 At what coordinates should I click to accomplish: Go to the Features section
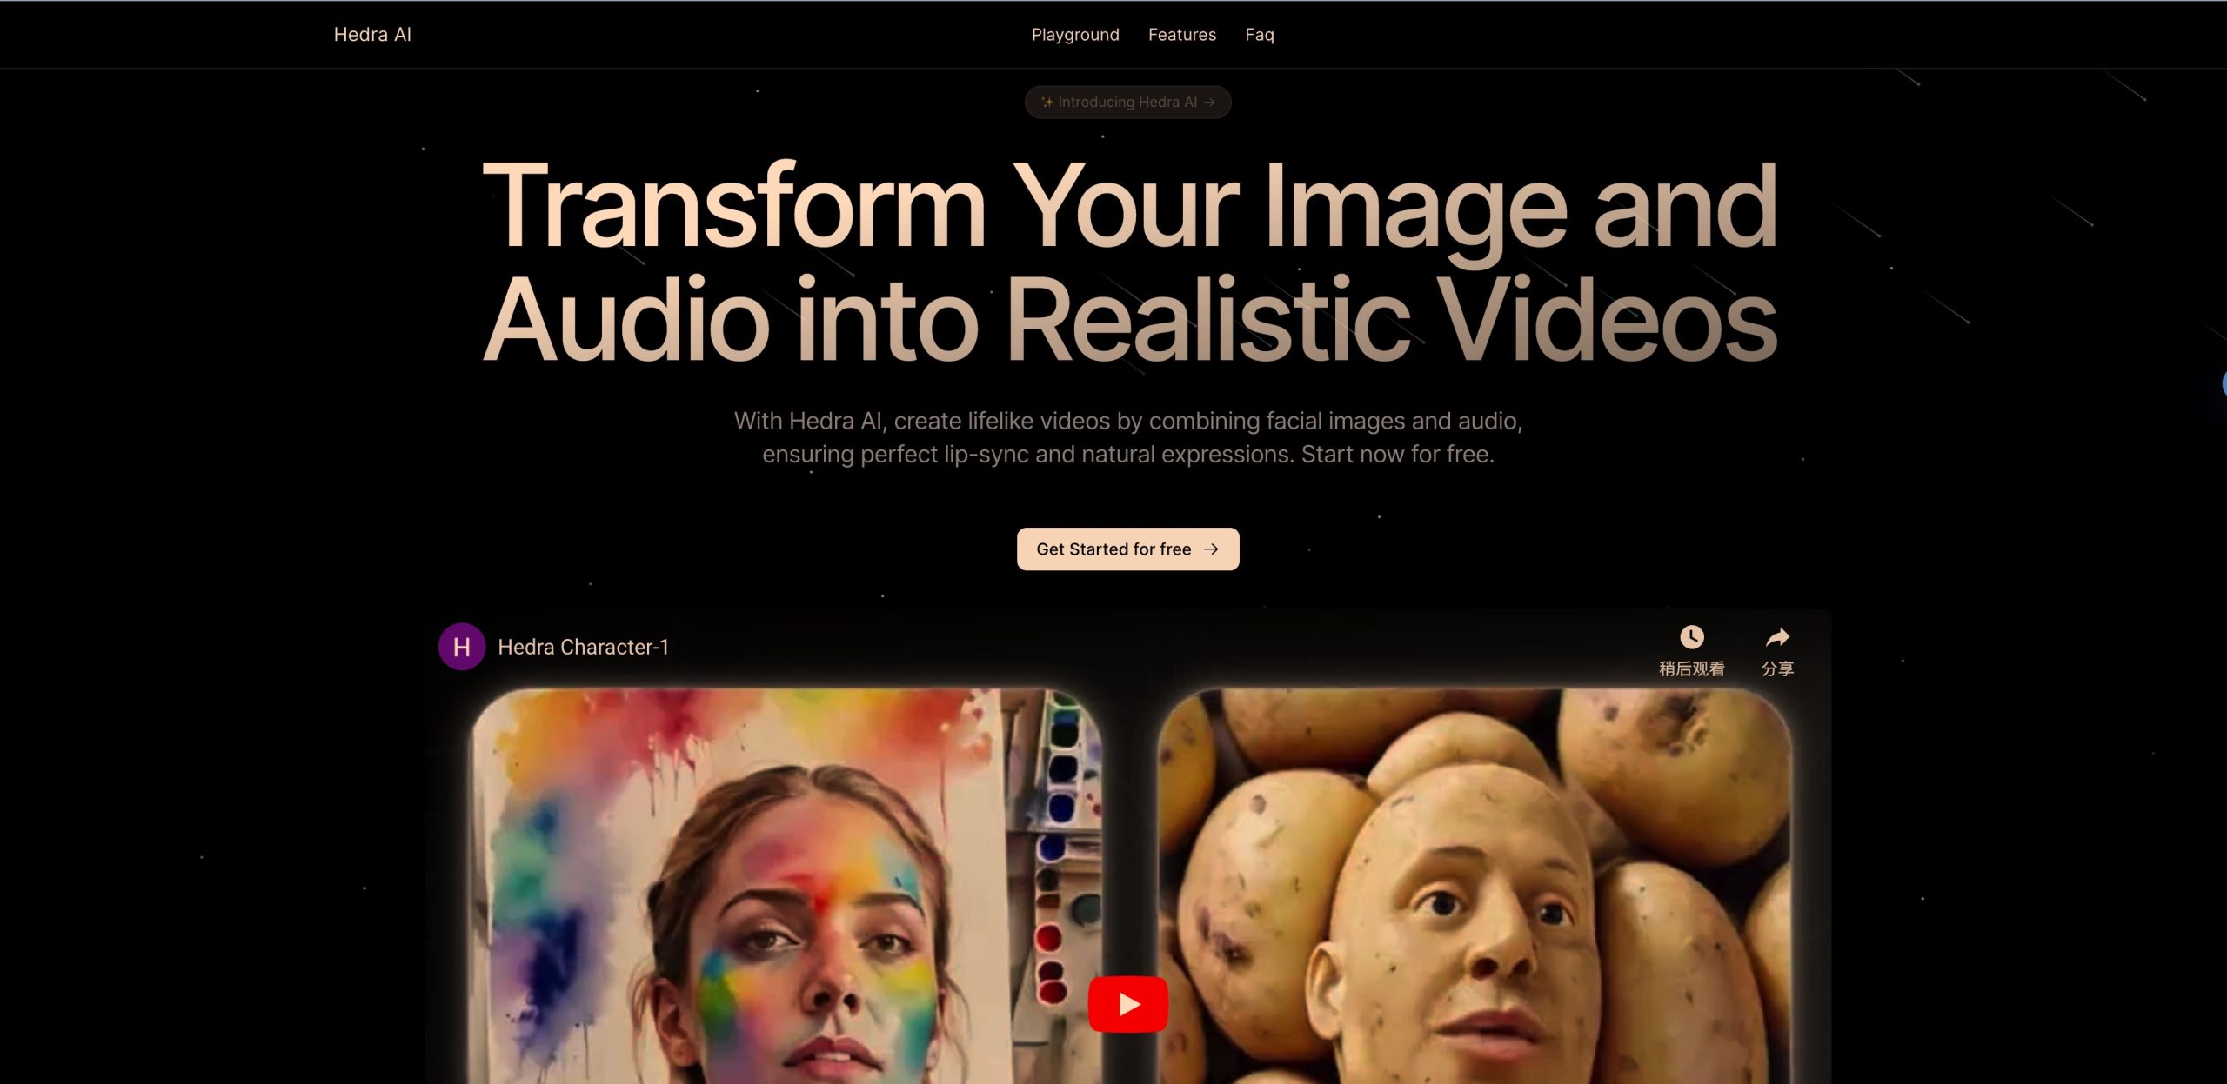tap(1181, 35)
